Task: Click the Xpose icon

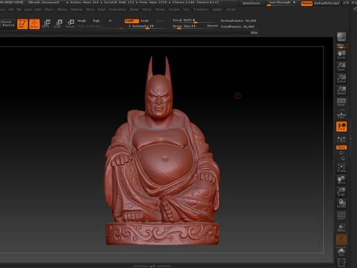Action: 341,263
